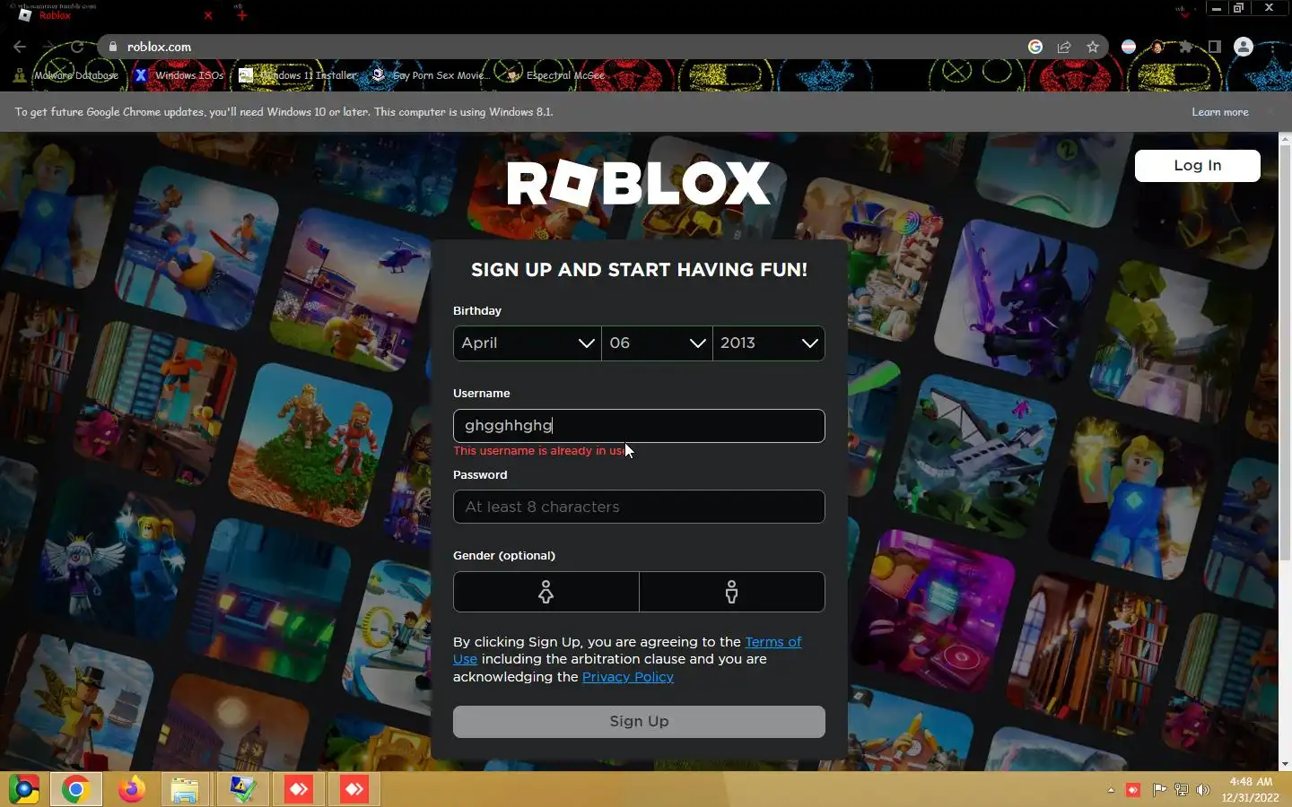Viewport: 1292px width, 807px height.
Task: Open File Explorer from the taskbar
Action: point(185,790)
